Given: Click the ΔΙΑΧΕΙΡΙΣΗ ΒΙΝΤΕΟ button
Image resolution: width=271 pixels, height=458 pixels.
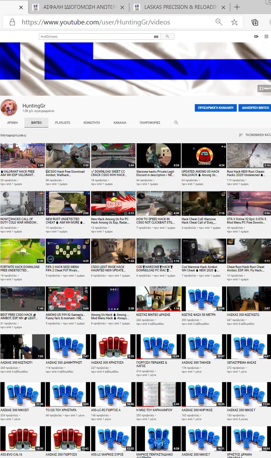Looking at the screenshot, I should click(255, 108).
